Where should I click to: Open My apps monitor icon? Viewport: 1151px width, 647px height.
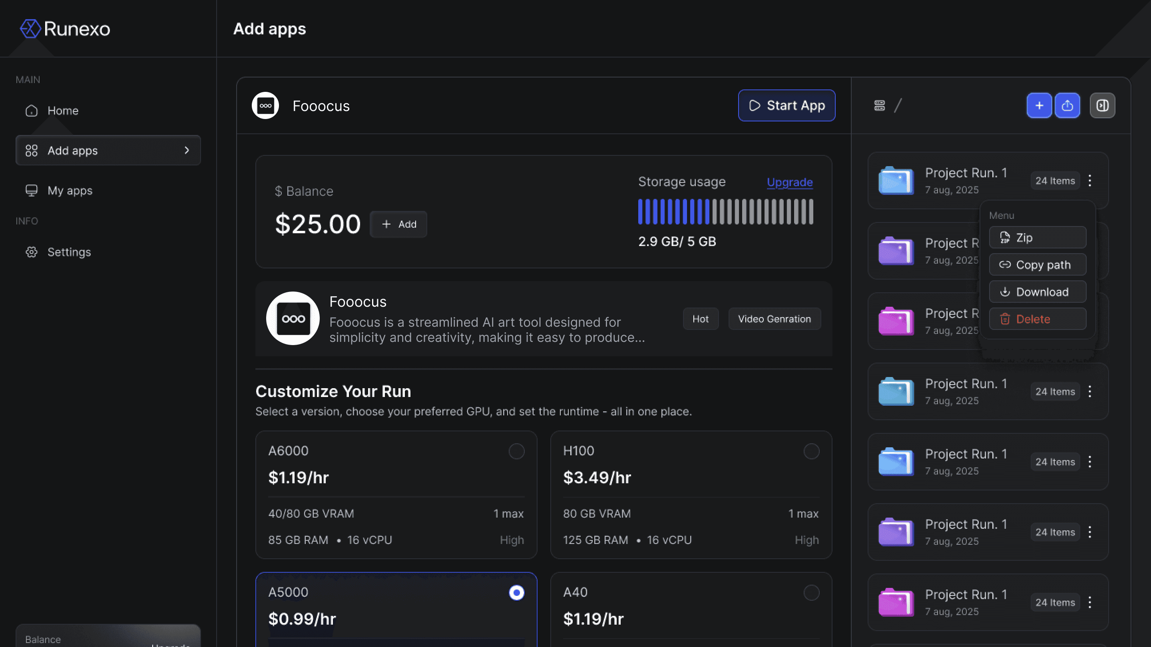32,191
